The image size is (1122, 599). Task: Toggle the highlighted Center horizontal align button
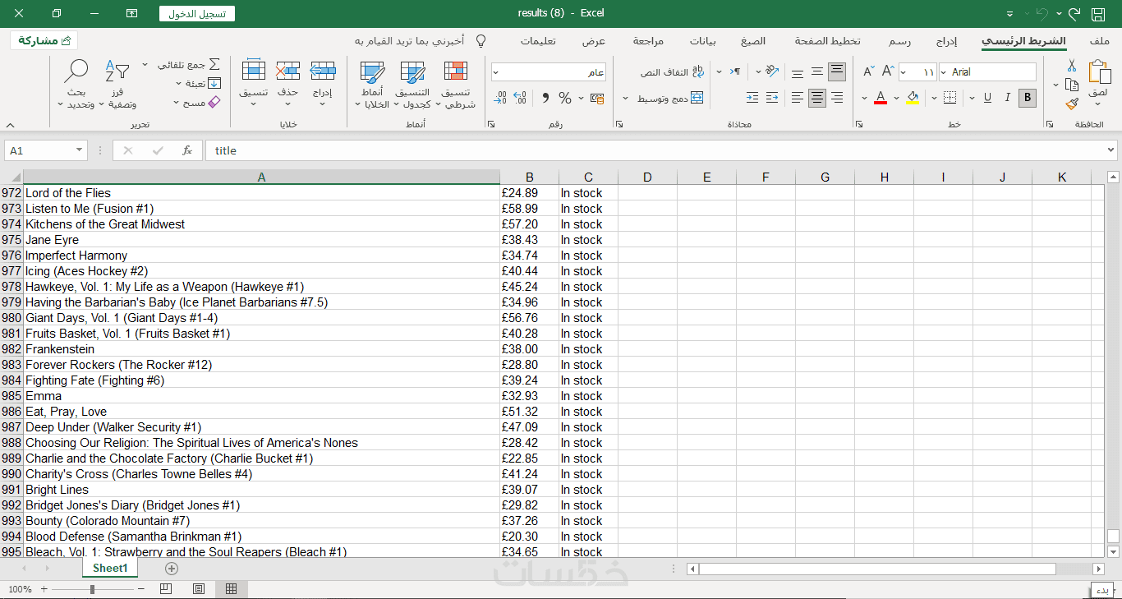click(816, 98)
